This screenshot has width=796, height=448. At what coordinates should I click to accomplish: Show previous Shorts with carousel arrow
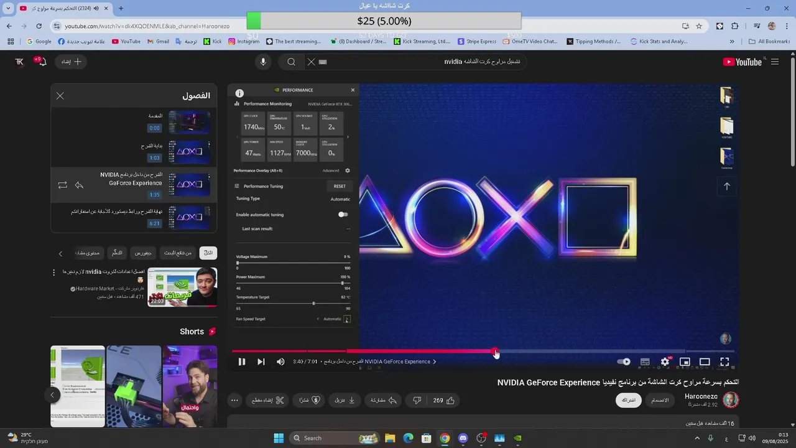[x=52, y=394]
